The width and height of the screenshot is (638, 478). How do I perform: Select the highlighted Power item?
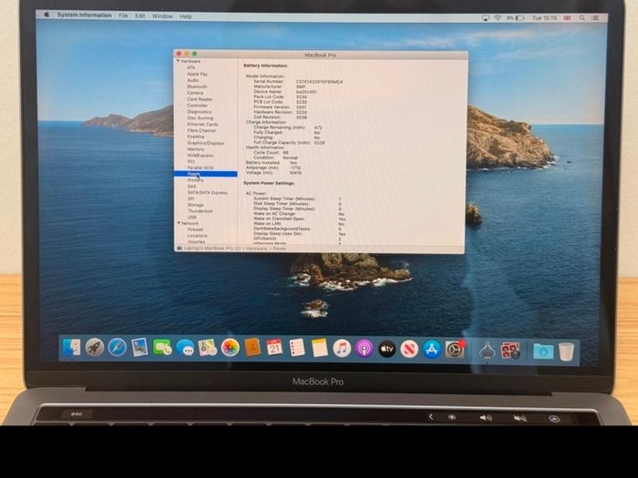tap(205, 174)
